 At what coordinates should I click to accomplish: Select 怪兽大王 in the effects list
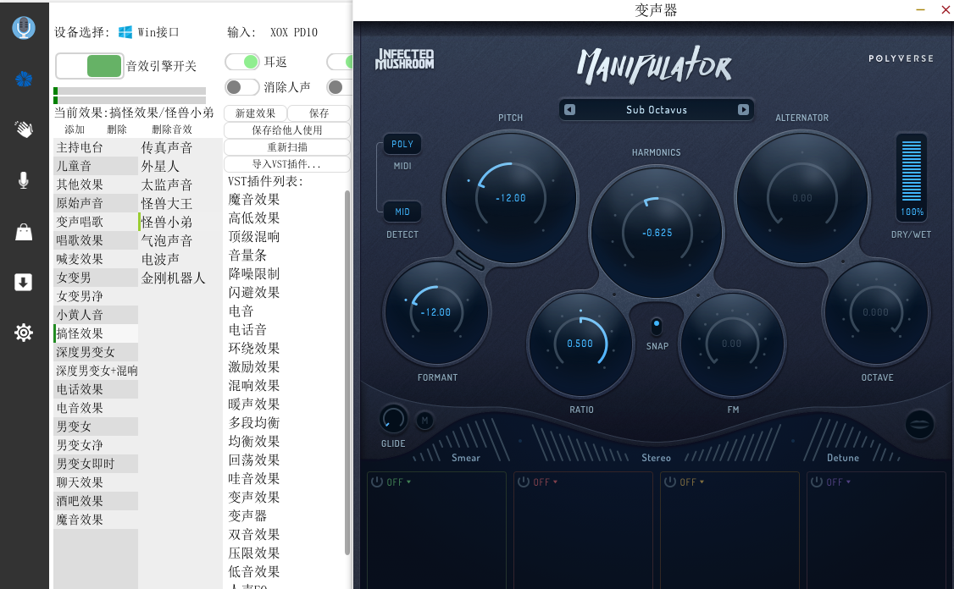180,203
